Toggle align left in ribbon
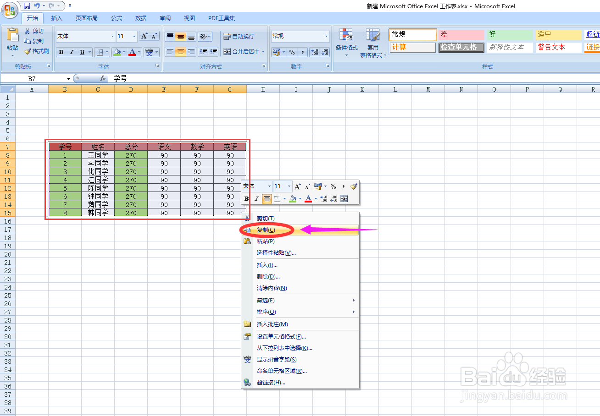This screenshot has width=600, height=416. 170,52
